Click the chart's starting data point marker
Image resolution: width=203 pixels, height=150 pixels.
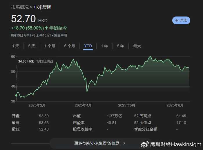(16, 95)
